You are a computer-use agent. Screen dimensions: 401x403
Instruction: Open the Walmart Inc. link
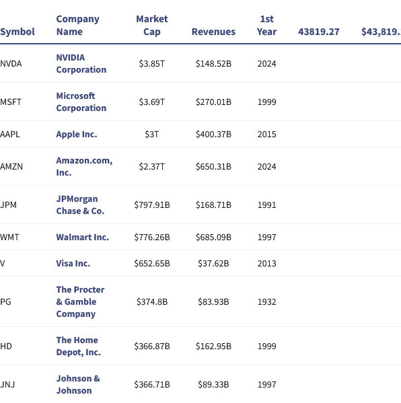(83, 237)
